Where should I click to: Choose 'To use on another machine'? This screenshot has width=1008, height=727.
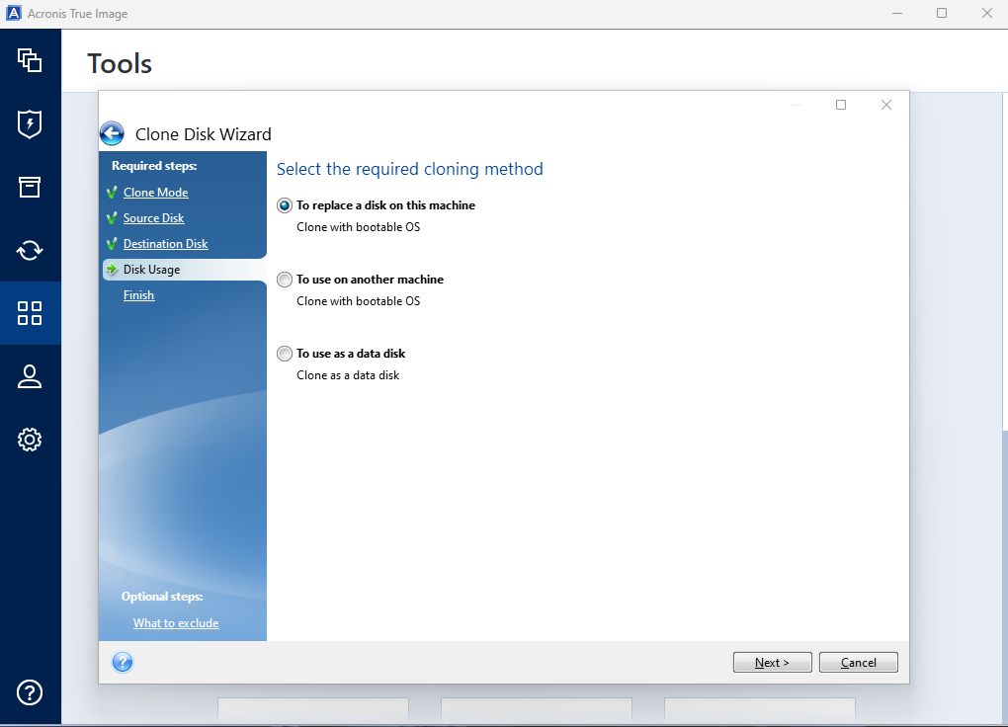coord(285,280)
